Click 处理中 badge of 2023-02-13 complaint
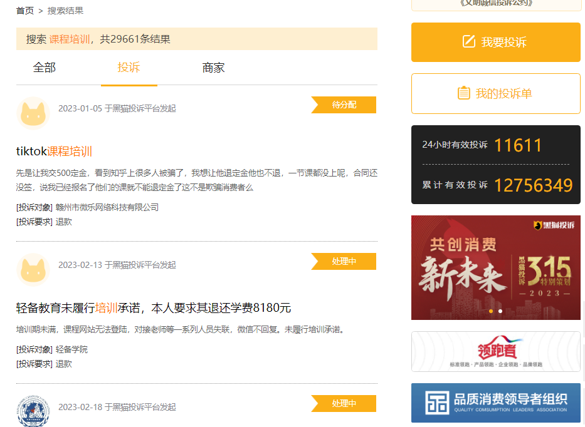This screenshot has width=585, height=427. [344, 261]
